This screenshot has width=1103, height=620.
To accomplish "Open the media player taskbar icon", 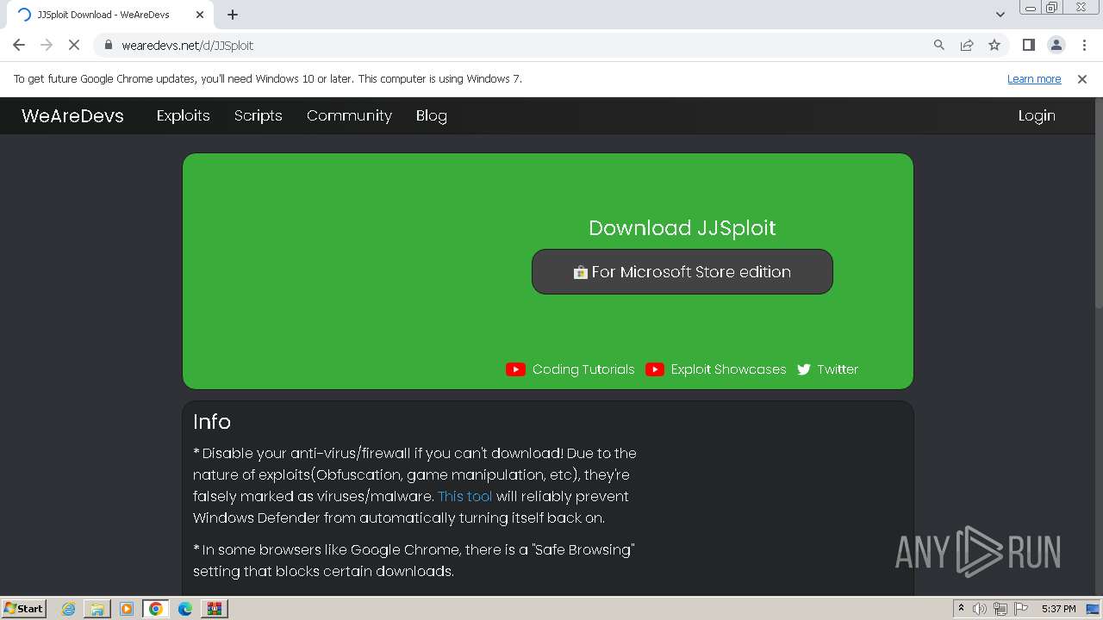I will pyautogui.click(x=127, y=609).
